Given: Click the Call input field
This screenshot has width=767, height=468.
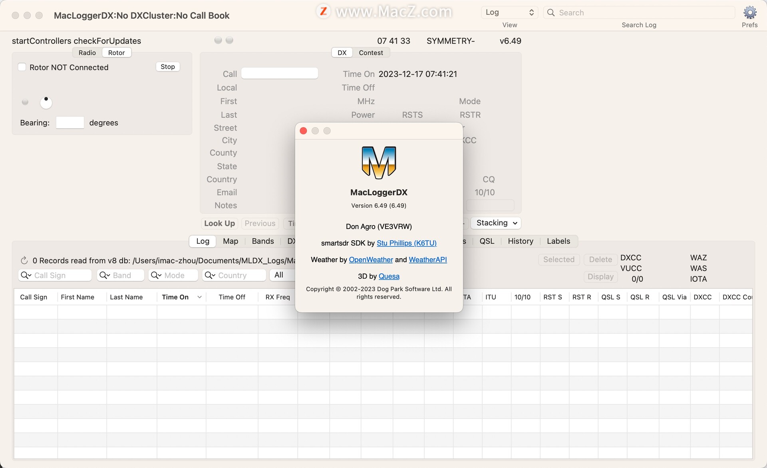Looking at the screenshot, I should (280, 74).
